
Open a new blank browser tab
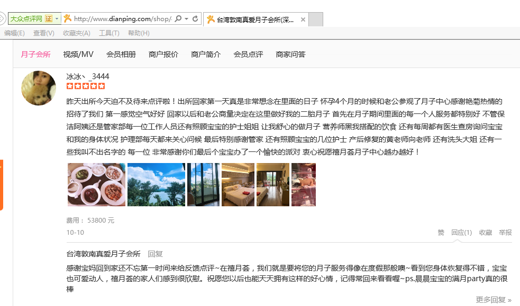pos(316,20)
